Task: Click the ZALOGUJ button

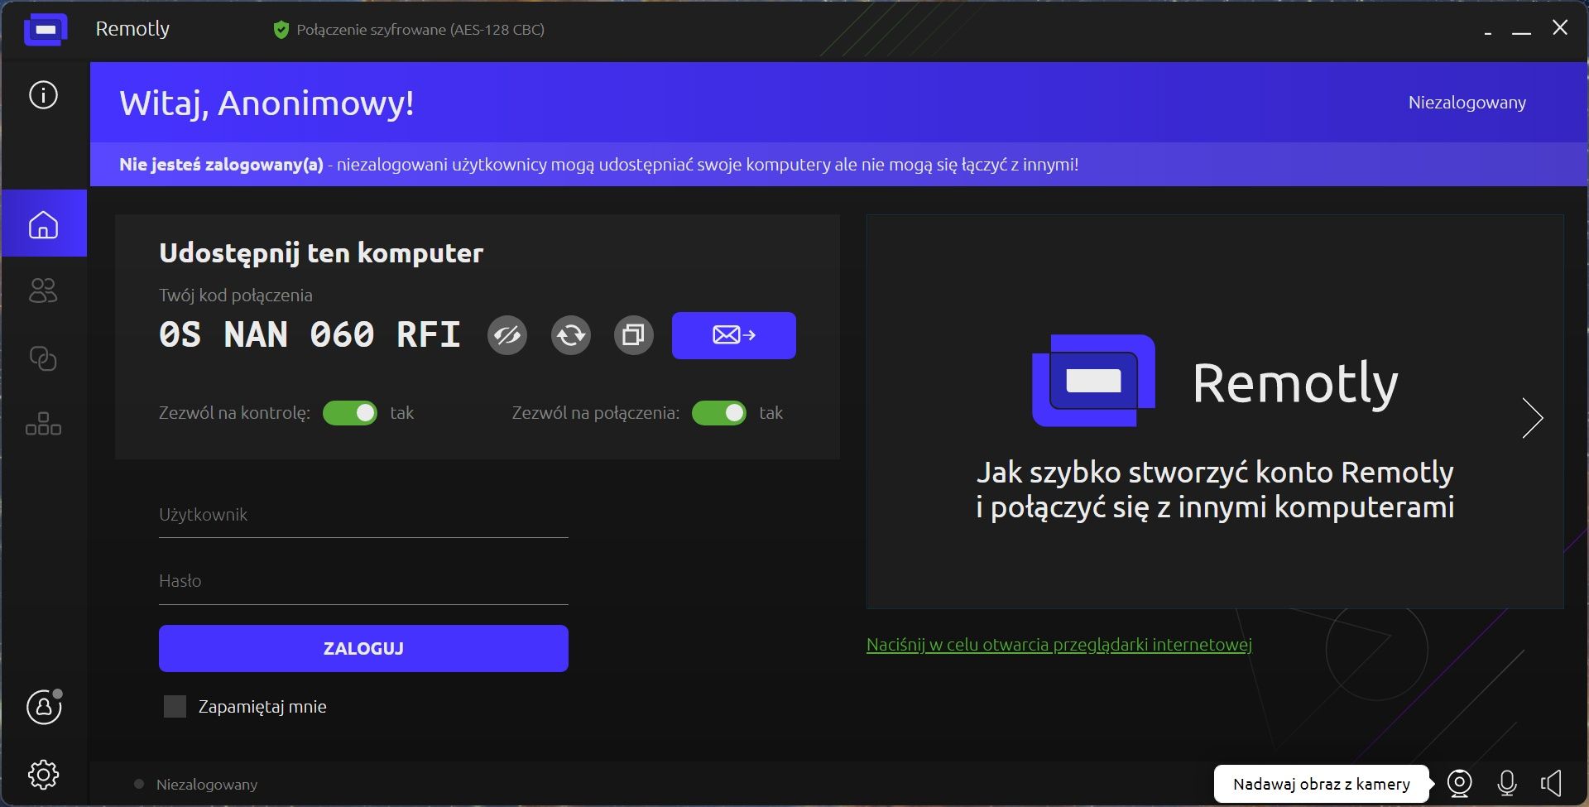Action: [363, 648]
